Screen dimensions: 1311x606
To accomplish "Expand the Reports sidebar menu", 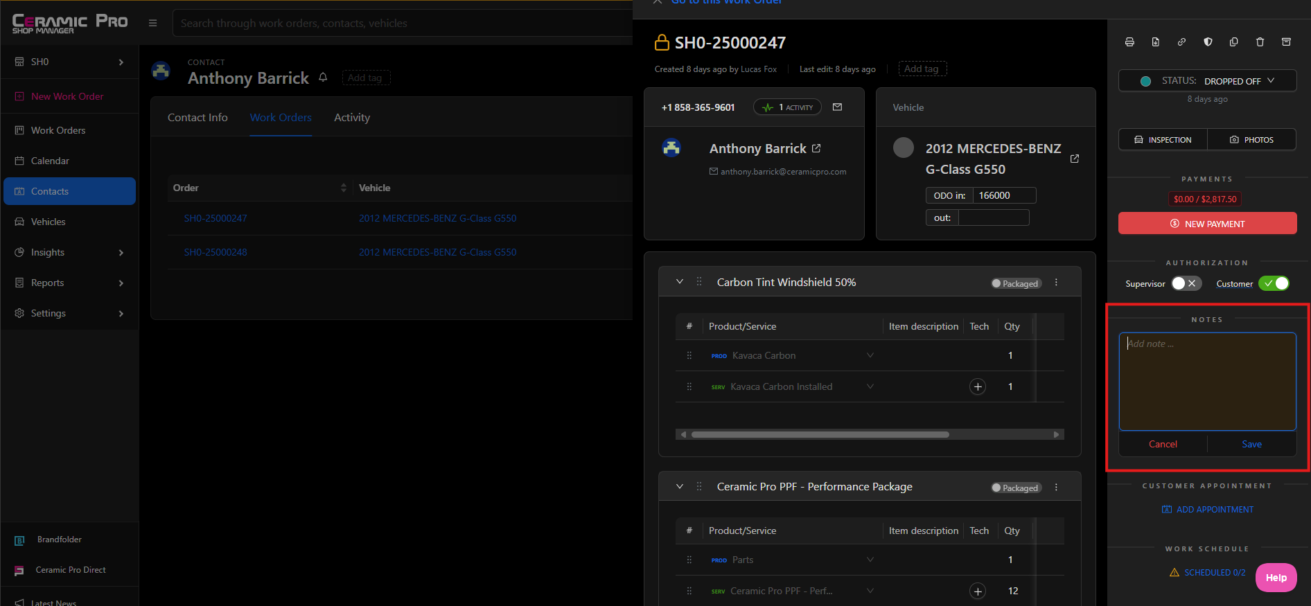I will tap(69, 283).
